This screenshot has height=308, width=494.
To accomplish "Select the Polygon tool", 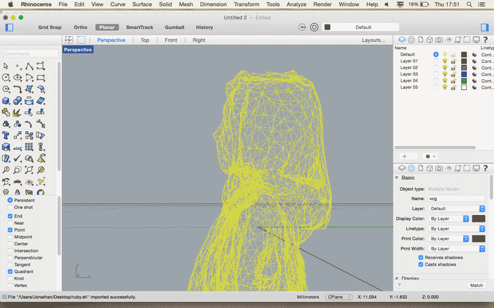I will [x=6, y=89].
